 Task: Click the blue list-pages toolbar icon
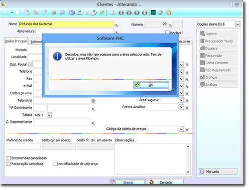(45, 13)
